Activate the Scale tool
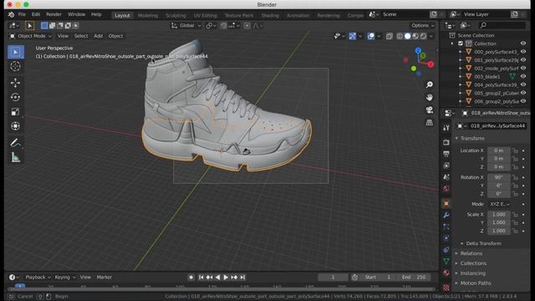The height and width of the screenshot is (301, 535). (15, 112)
